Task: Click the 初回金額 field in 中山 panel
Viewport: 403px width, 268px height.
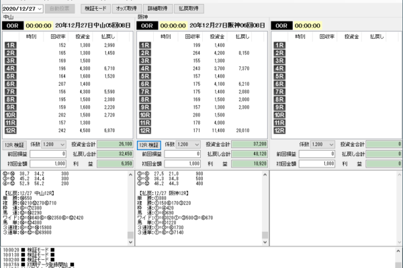Action: tap(47, 163)
